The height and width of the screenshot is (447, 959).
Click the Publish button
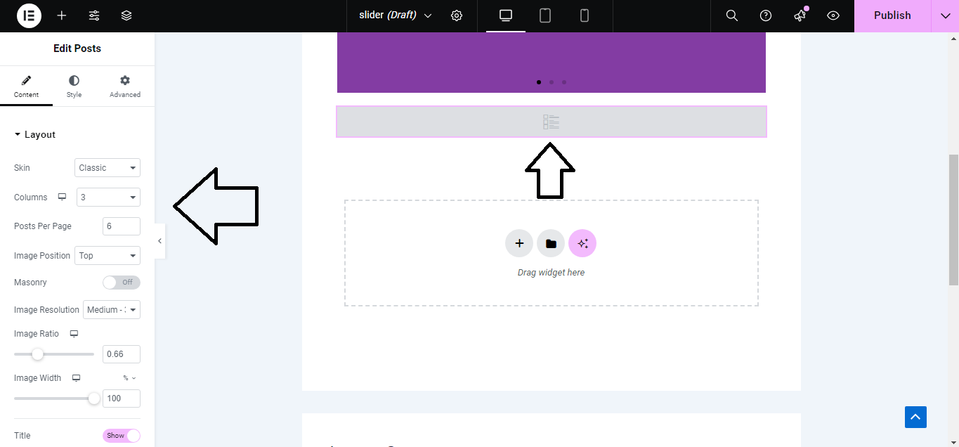click(x=892, y=15)
